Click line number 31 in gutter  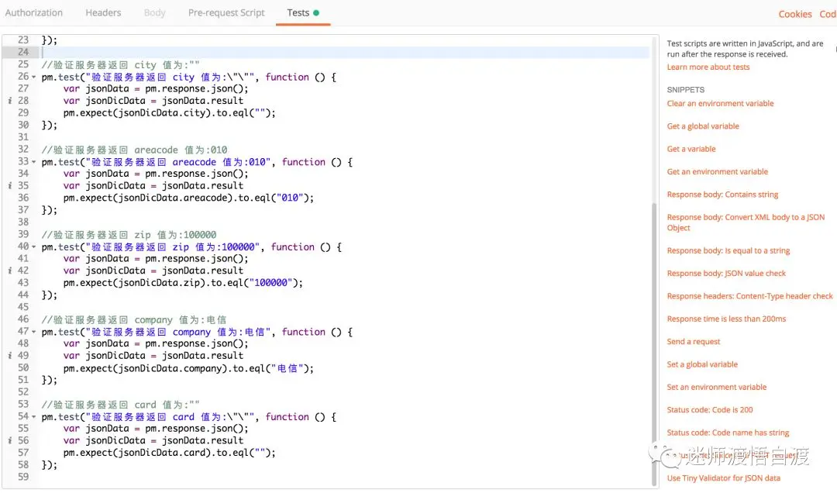pyautogui.click(x=23, y=137)
